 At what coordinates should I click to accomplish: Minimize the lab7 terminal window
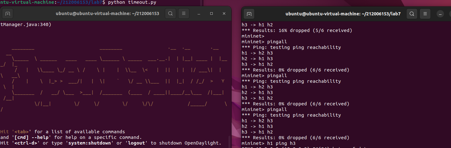pos(441,14)
